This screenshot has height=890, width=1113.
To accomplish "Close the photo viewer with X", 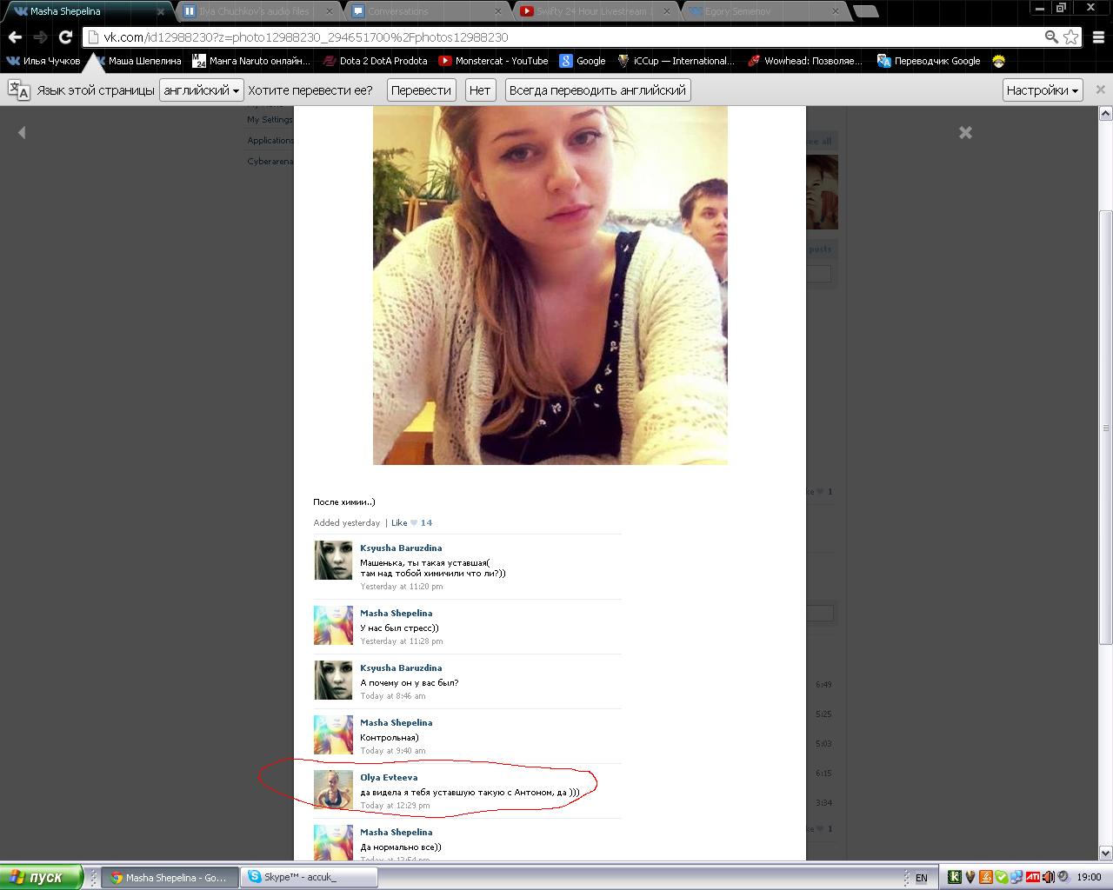I will [965, 132].
